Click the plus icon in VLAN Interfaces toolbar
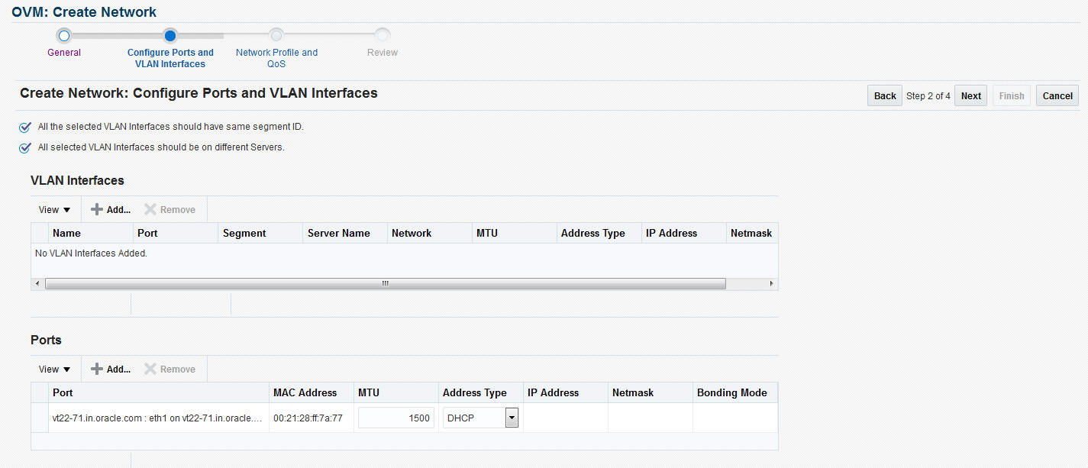This screenshot has width=1088, height=468. pyautogui.click(x=97, y=209)
